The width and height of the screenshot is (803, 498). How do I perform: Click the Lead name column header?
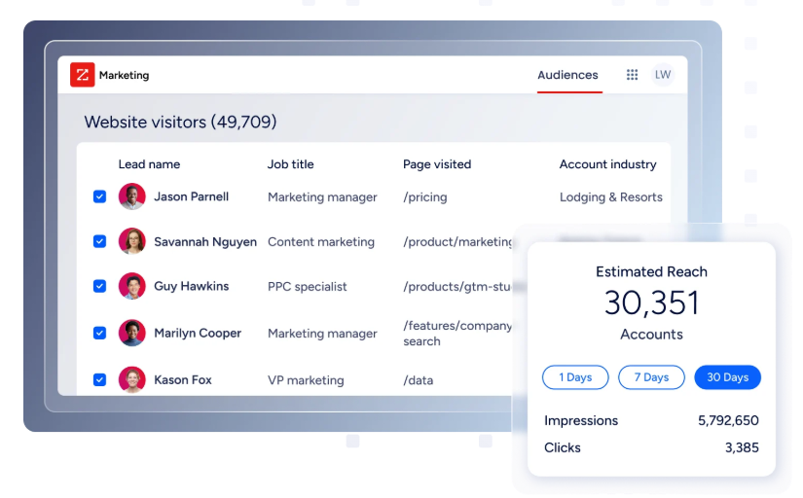(x=149, y=164)
